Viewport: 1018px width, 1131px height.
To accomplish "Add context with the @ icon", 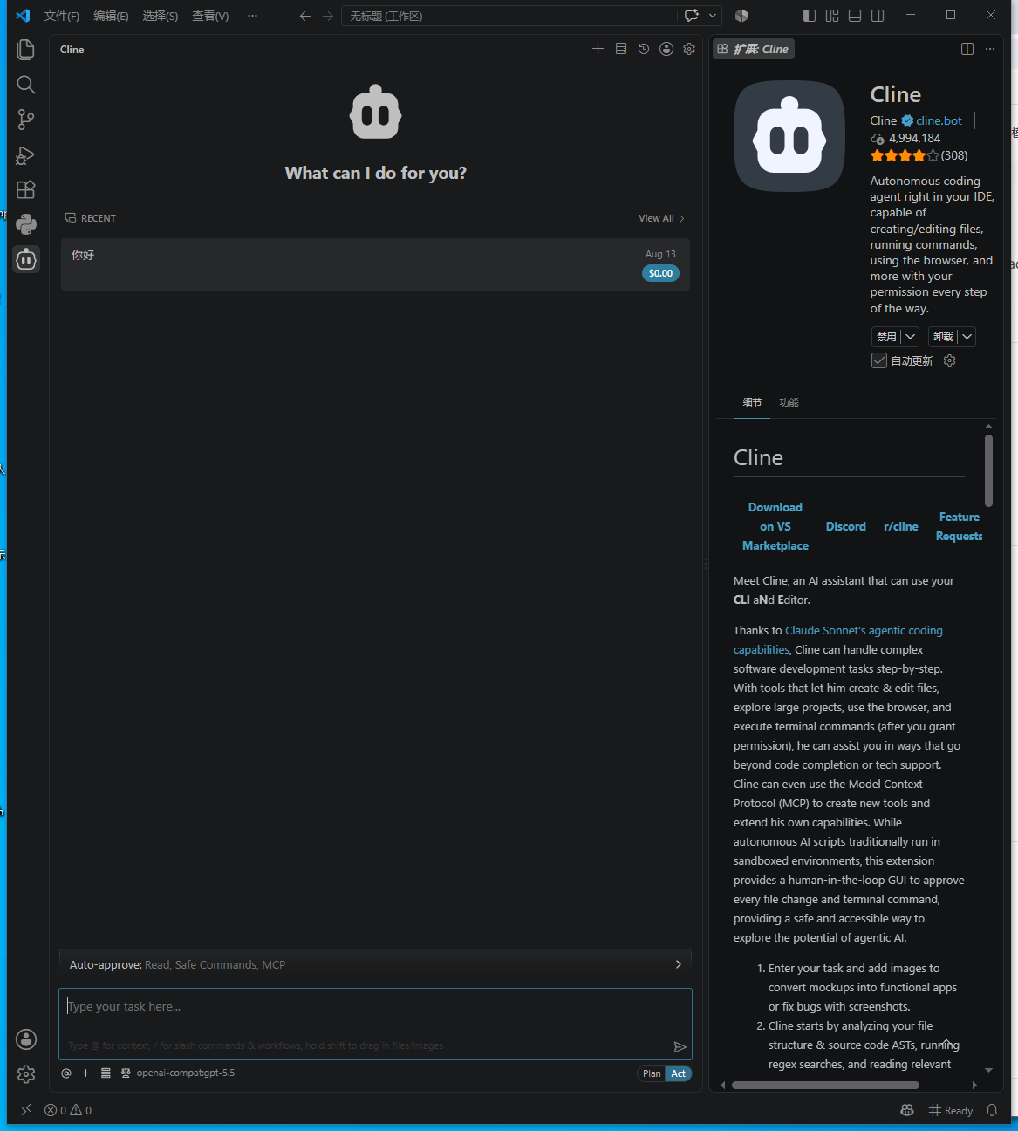I will (x=66, y=1073).
